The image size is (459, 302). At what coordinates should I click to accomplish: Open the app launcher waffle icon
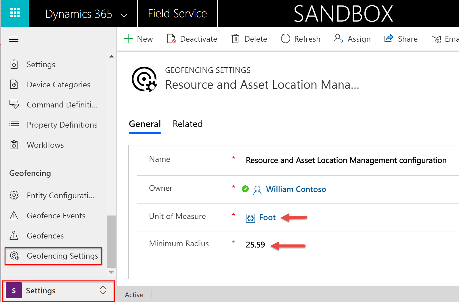(x=15, y=13)
